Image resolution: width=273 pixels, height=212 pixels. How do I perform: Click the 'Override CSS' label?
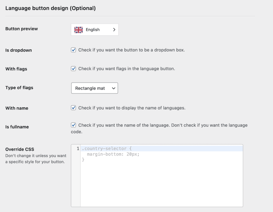pyautogui.click(x=20, y=149)
